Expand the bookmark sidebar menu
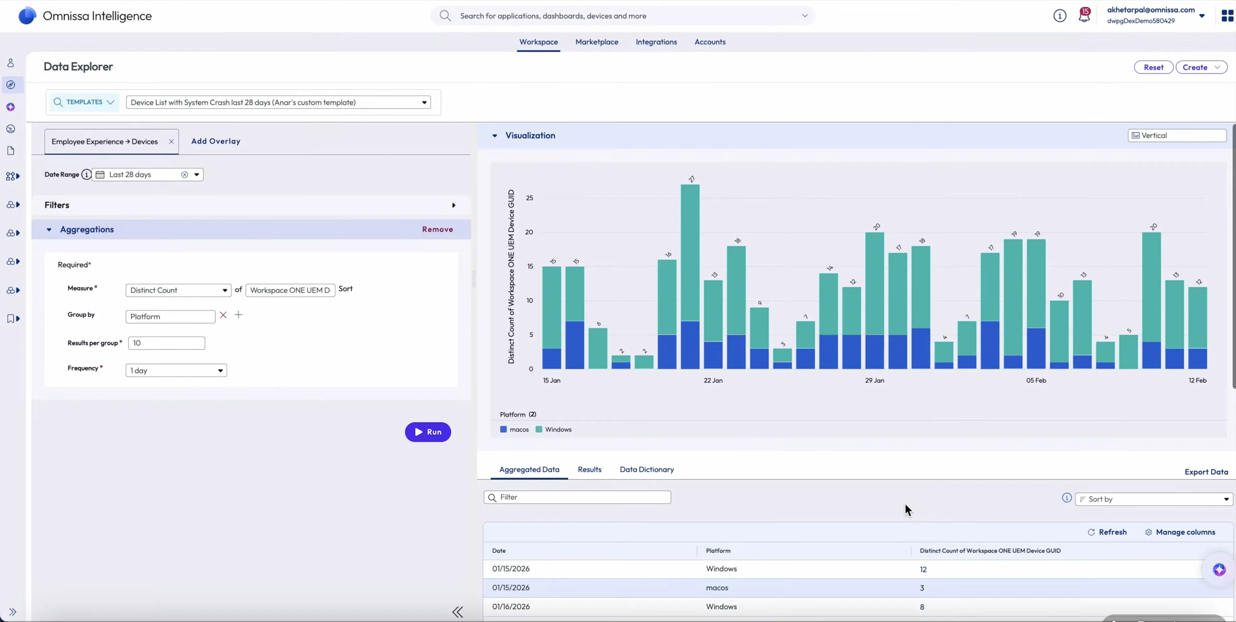 13,319
